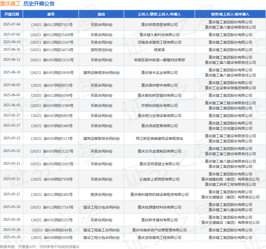Viewport: 266px width, 249px height.
Task: Select case number 渝0112民初2492号
Action: tap(52, 195)
